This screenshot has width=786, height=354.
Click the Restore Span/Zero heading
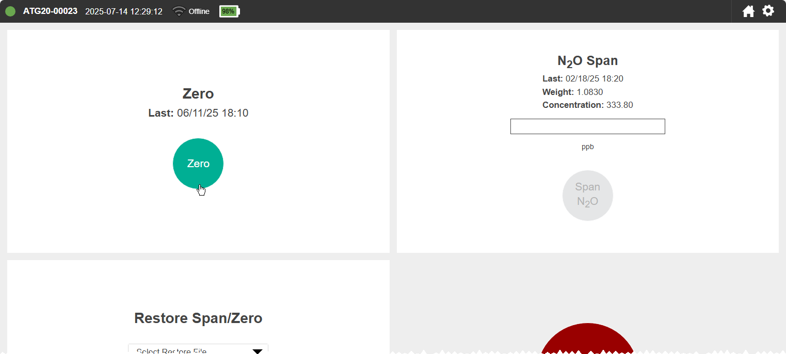[198, 318]
